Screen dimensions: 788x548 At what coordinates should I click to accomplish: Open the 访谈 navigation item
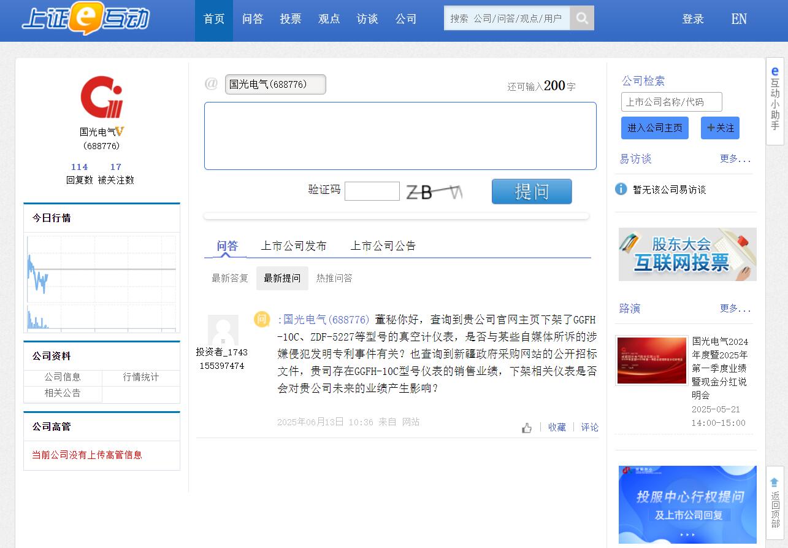click(x=367, y=19)
